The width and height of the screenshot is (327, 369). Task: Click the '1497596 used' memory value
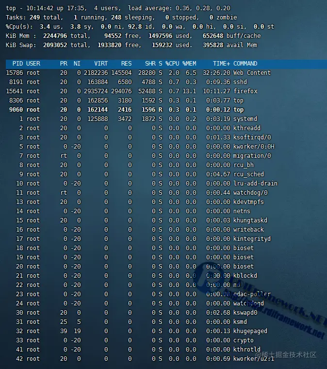click(169, 36)
